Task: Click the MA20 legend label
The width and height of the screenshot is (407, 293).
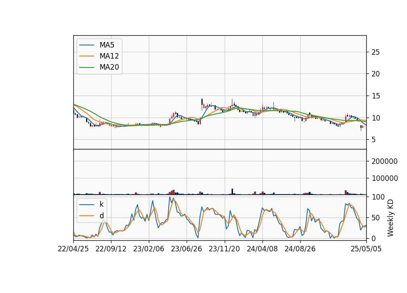Action: click(109, 67)
